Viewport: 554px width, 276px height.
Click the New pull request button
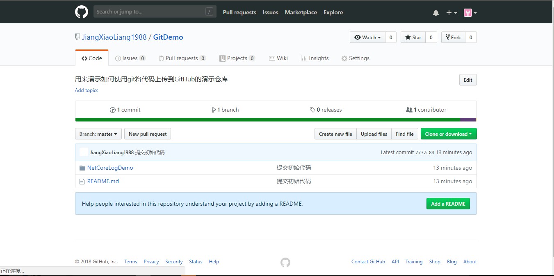click(x=148, y=134)
